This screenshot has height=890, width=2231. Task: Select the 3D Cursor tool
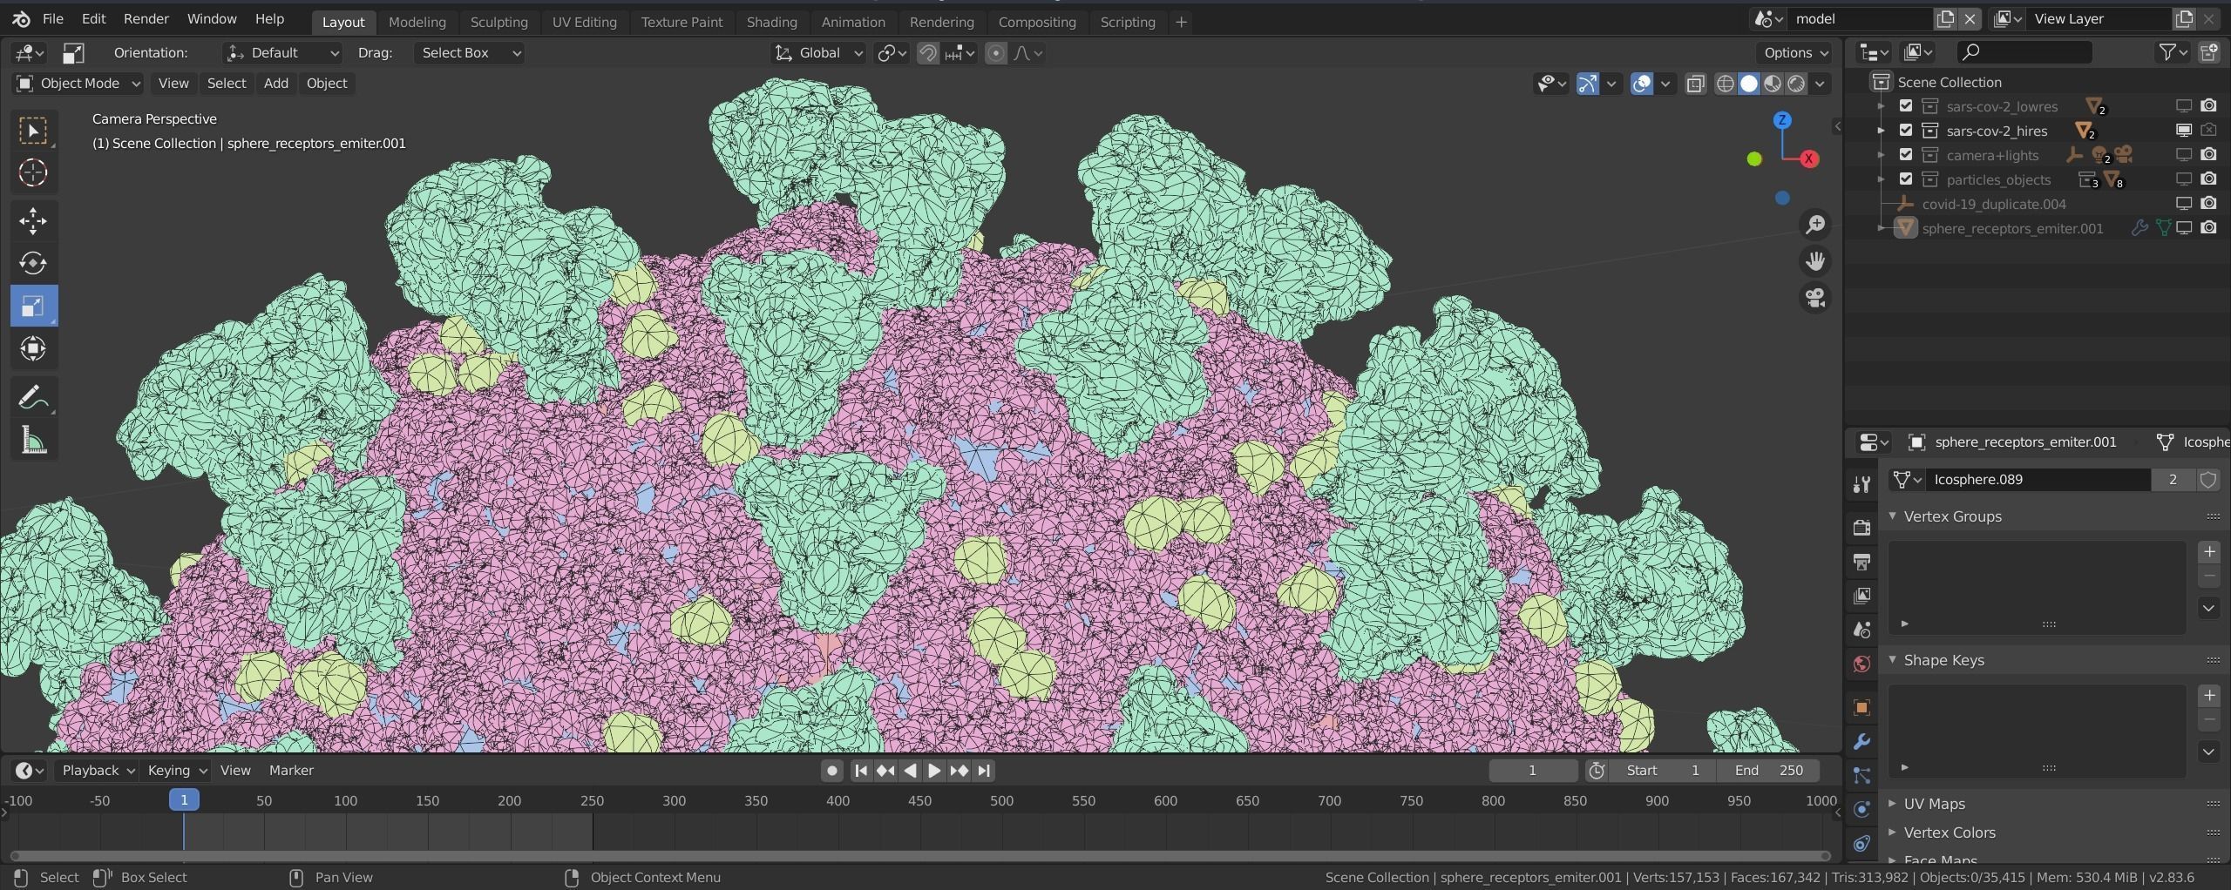tap(33, 172)
